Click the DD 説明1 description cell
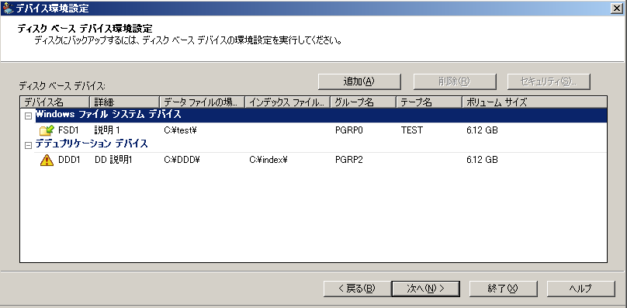The height and width of the screenshot is (308, 627). point(113,161)
